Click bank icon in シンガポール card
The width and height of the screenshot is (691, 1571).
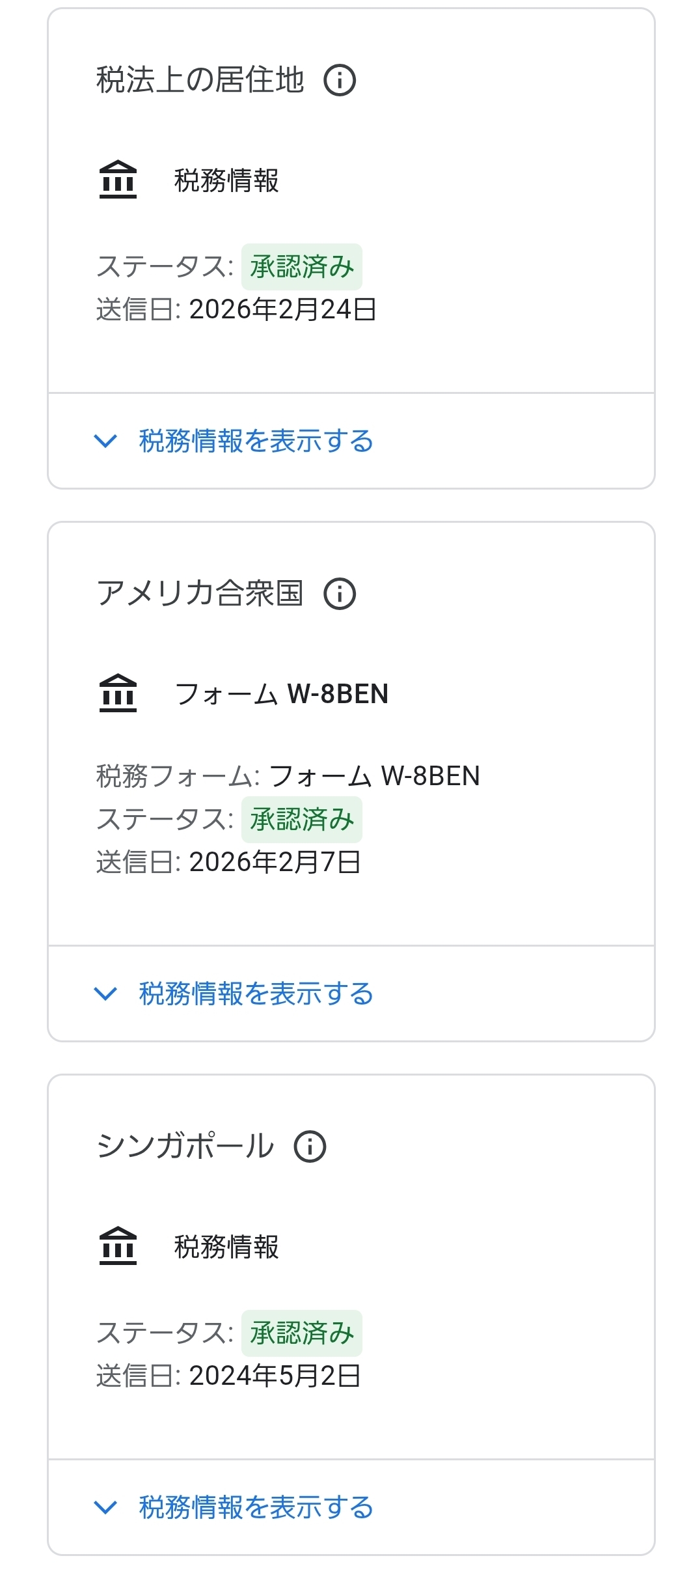coord(118,1246)
